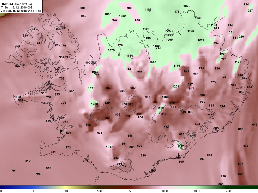This screenshot has height=193, width=258.
Task: Click the 1288 height value on the map
Action: (x=94, y=104)
